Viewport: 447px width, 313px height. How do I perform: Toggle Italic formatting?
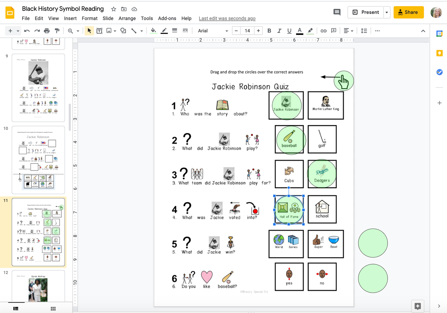click(x=279, y=31)
